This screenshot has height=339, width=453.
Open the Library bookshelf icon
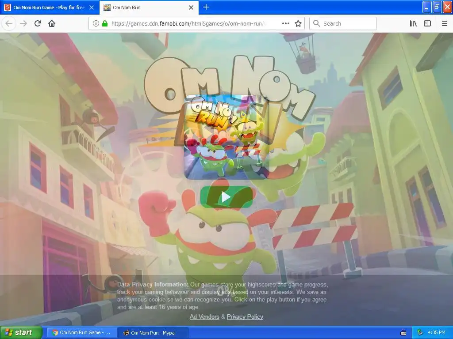pyautogui.click(x=413, y=23)
